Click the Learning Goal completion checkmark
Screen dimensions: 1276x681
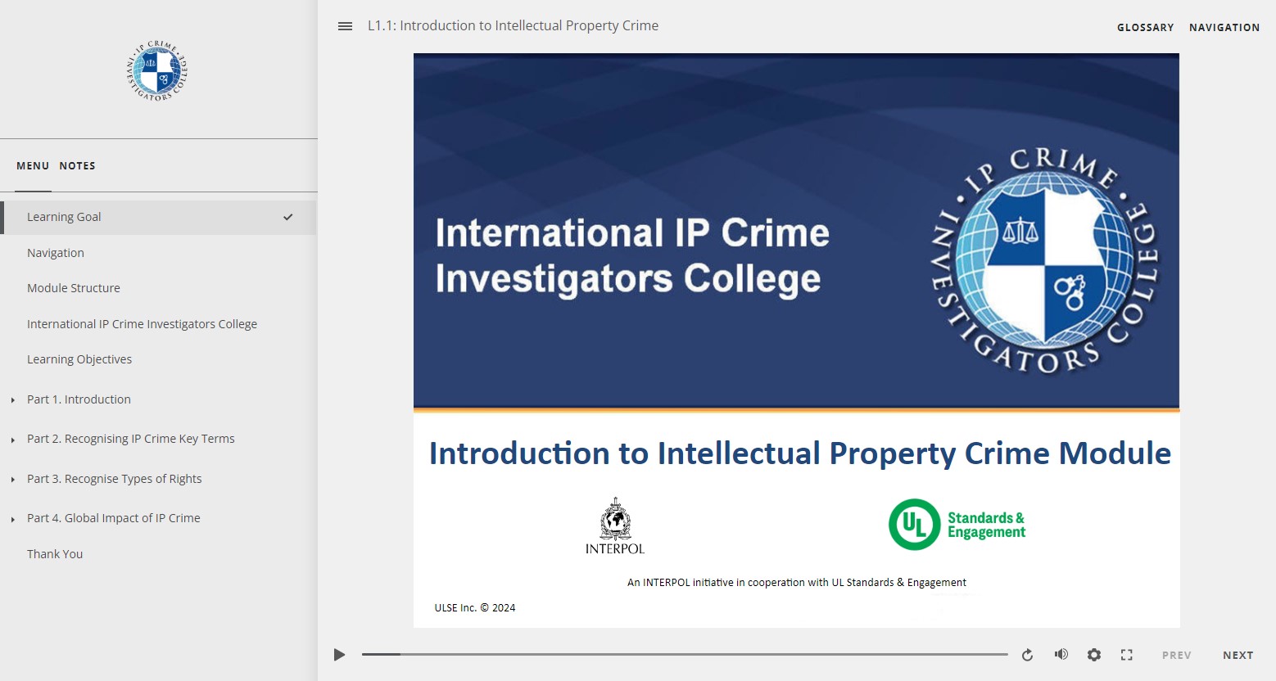click(287, 217)
